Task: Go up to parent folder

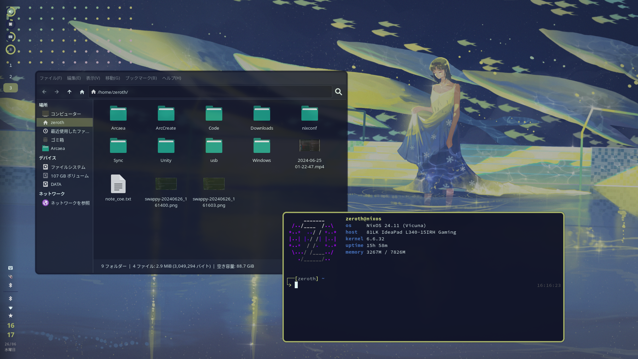Action: [69, 92]
